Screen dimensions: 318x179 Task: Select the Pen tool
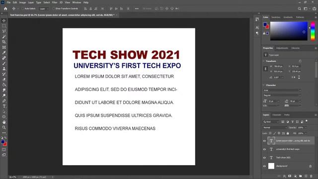[4, 100]
